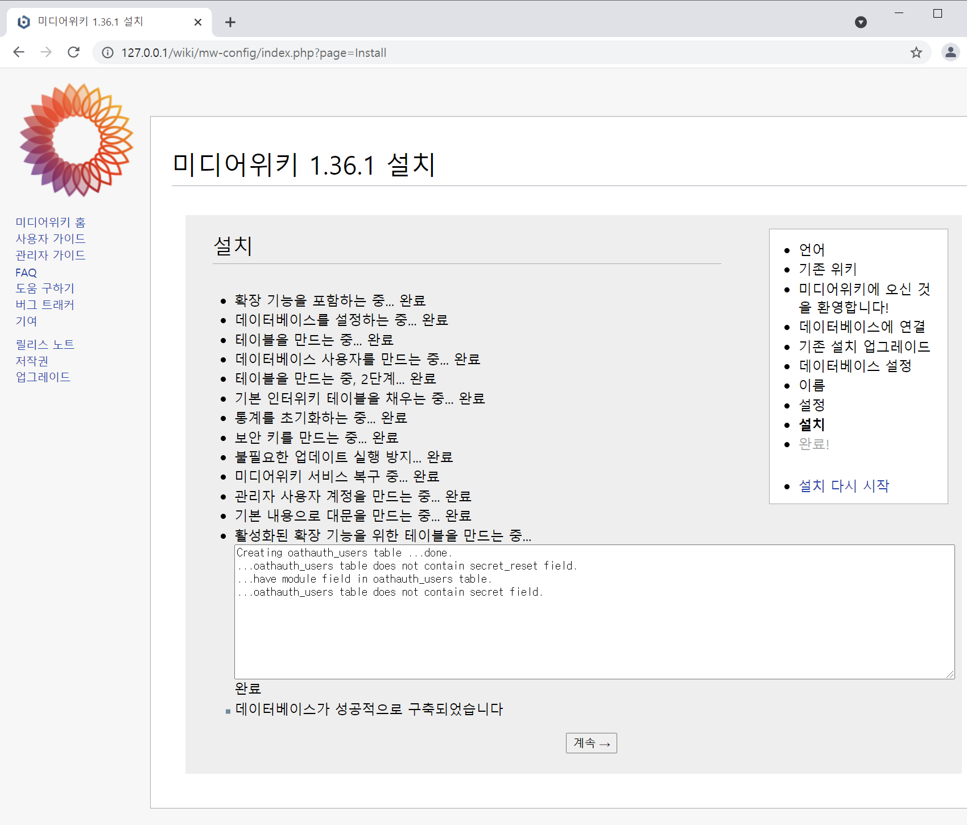967x825 pixels.
Task: Click the 기본 내용으로 대문을 만드는 중 line
Action: click(353, 515)
